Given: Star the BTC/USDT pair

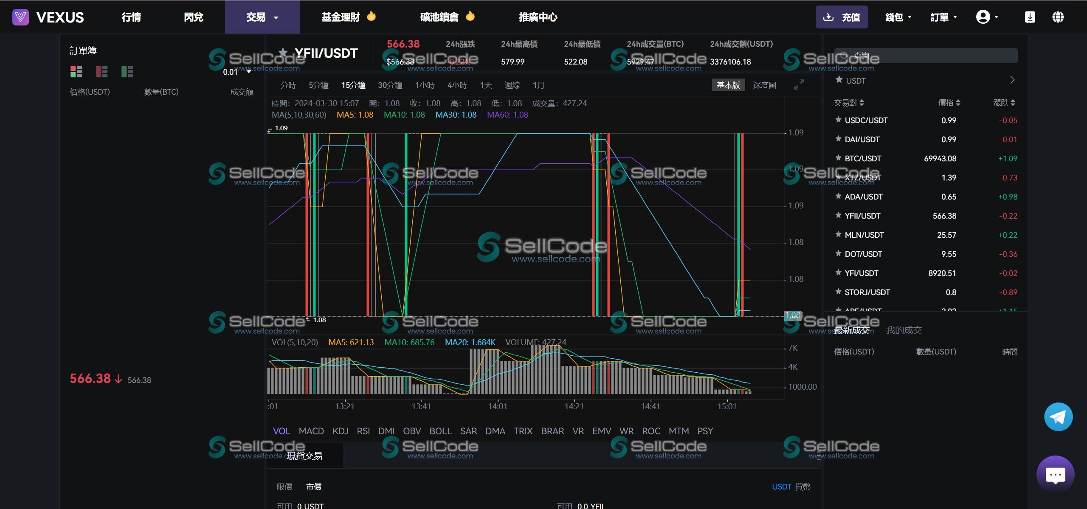Looking at the screenshot, I should 838,158.
